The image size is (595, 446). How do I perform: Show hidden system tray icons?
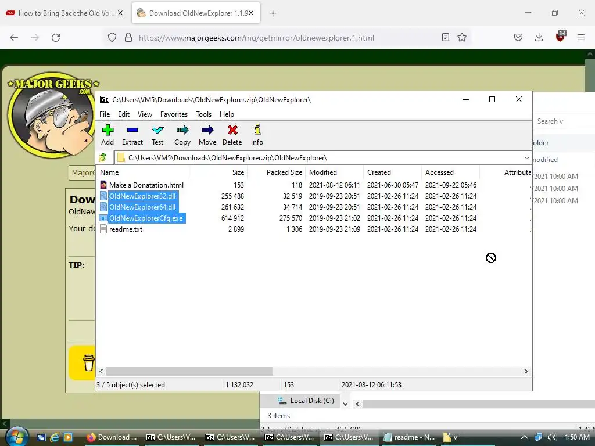point(525,437)
